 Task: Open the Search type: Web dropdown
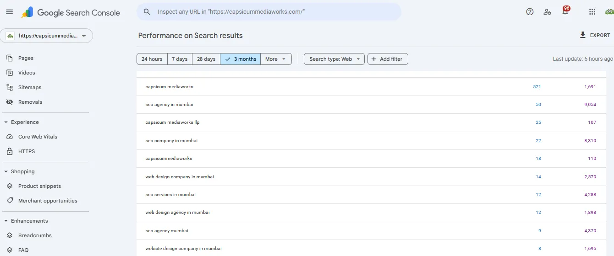click(334, 59)
